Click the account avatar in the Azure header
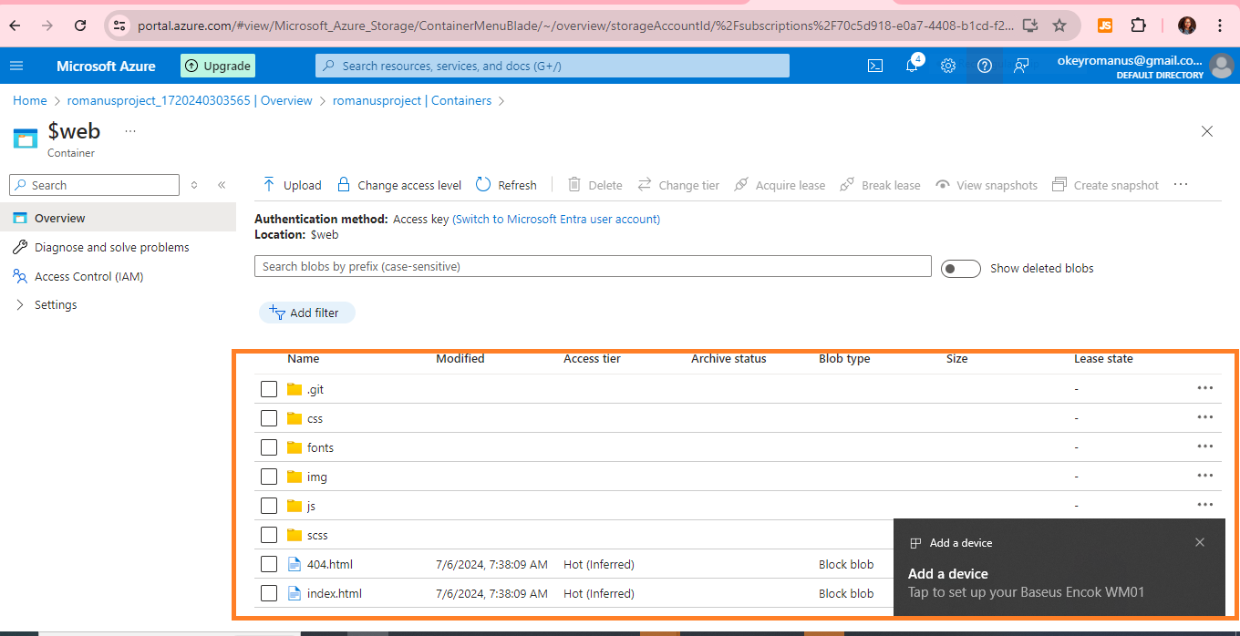Image resolution: width=1240 pixels, height=636 pixels. coord(1221,66)
